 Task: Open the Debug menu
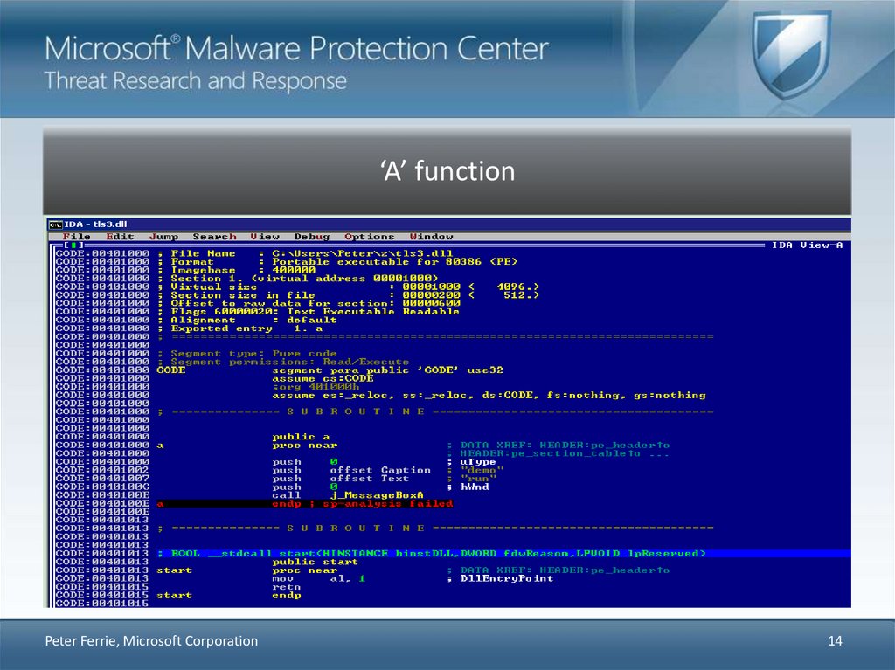pos(312,236)
